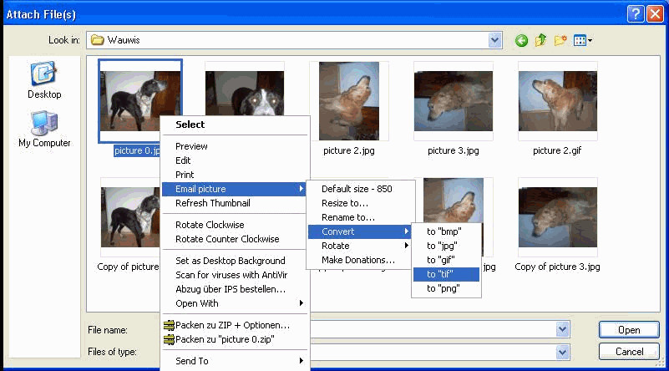Expand the Open With submenu
Image resolution: width=669 pixels, height=371 pixels.
(235, 303)
